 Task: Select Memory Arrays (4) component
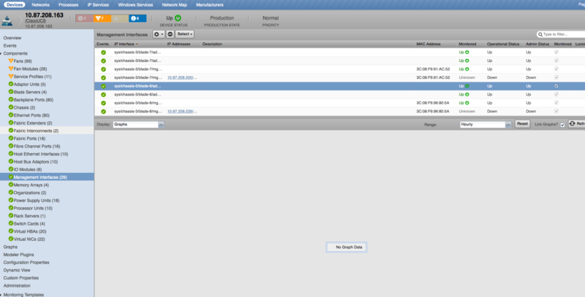tap(31, 185)
